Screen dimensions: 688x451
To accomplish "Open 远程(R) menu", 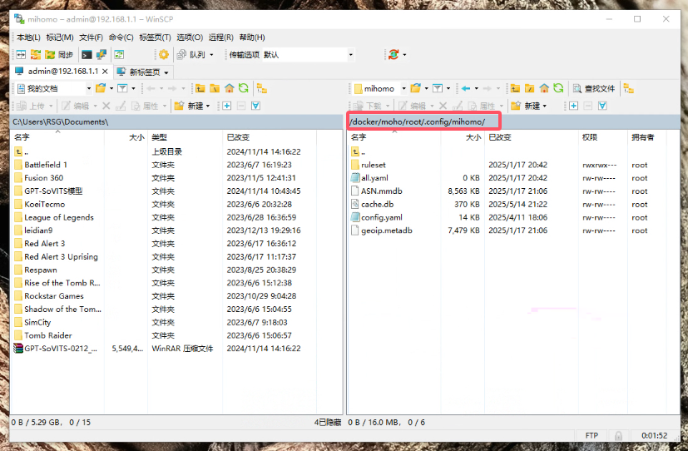I will coord(220,37).
